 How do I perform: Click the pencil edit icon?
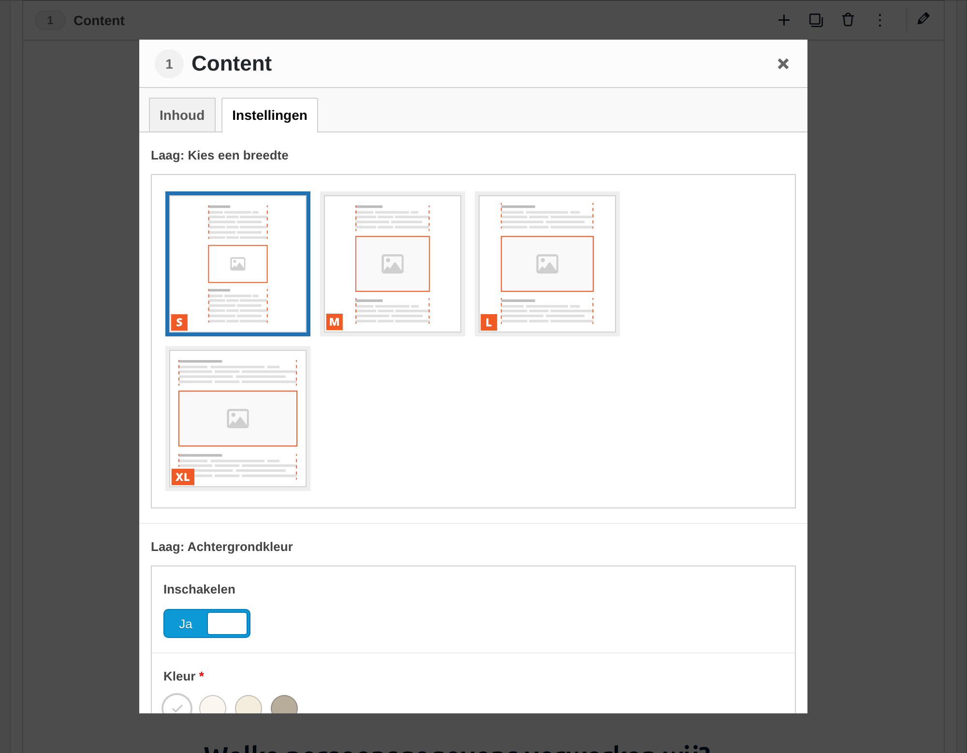point(923,19)
